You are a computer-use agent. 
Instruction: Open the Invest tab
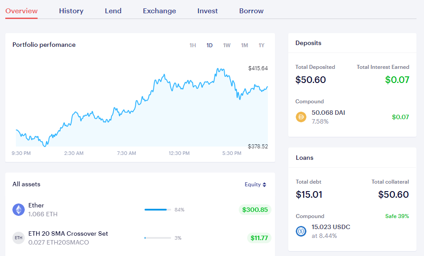coord(207,11)
